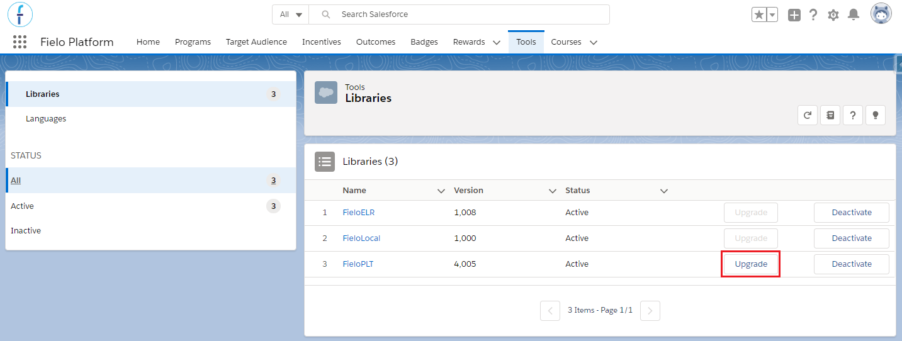Go to next page arrow

[650, 311]
